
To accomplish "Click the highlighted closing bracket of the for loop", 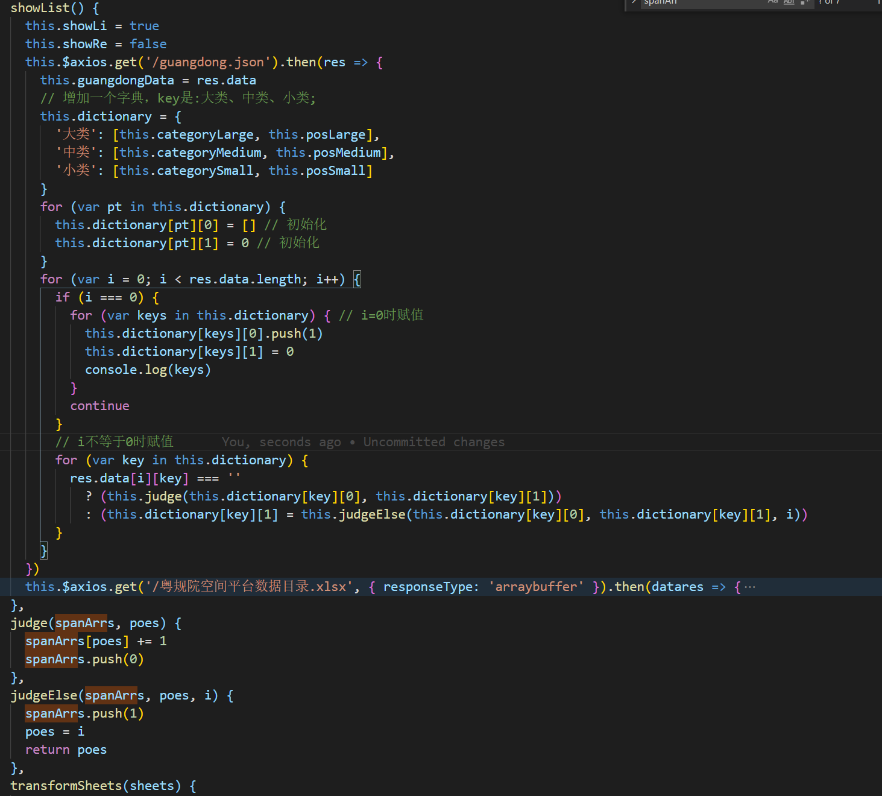I will (44, 551).
